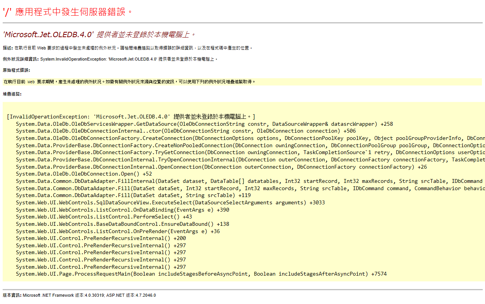This screenshot has height=304, width=485.
Task: Click the ListControl.OnDataBinding +390 line
Action: [123, 210]
